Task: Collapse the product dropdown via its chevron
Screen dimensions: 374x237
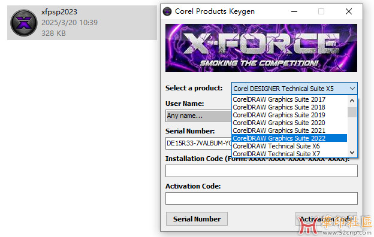Action: (x=352, y=89)
